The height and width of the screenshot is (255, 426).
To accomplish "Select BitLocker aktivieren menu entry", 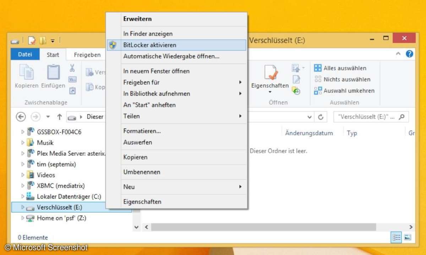I will pyautogui.click(x=176, y=45).
